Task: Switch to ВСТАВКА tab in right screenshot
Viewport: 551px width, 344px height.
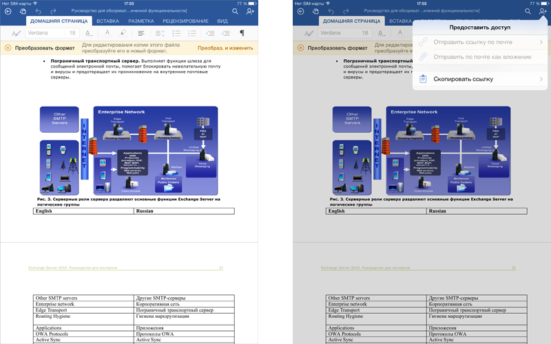Action: [400, 21]
